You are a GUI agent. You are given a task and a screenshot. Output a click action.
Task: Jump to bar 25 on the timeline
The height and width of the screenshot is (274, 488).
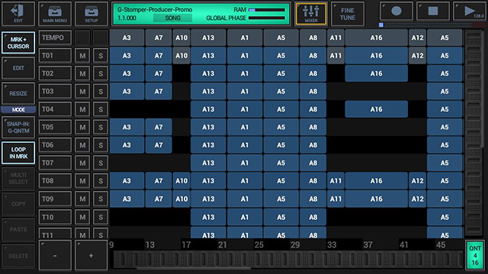[x=259, y=245]
